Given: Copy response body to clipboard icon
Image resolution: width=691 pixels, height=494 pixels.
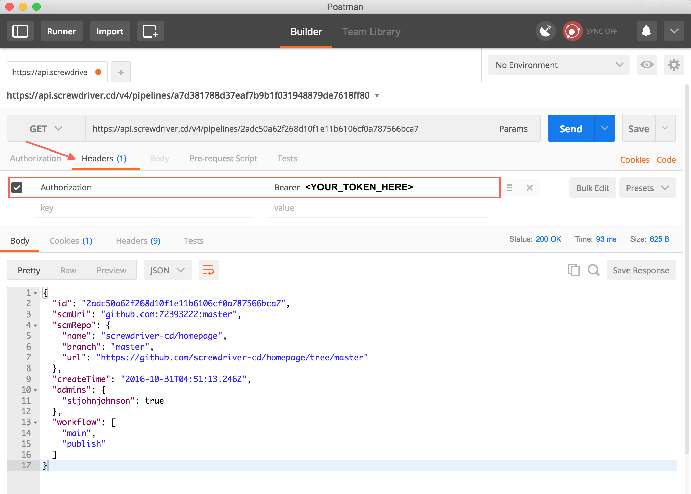Looking at the screenshot, I should point(573,270).
